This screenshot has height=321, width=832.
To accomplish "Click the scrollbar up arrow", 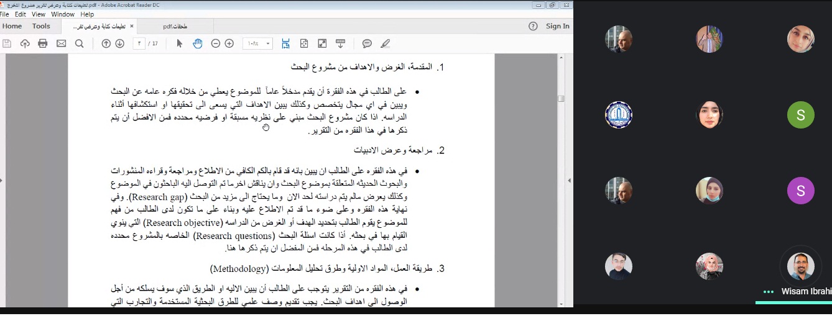I will [561, 58].
